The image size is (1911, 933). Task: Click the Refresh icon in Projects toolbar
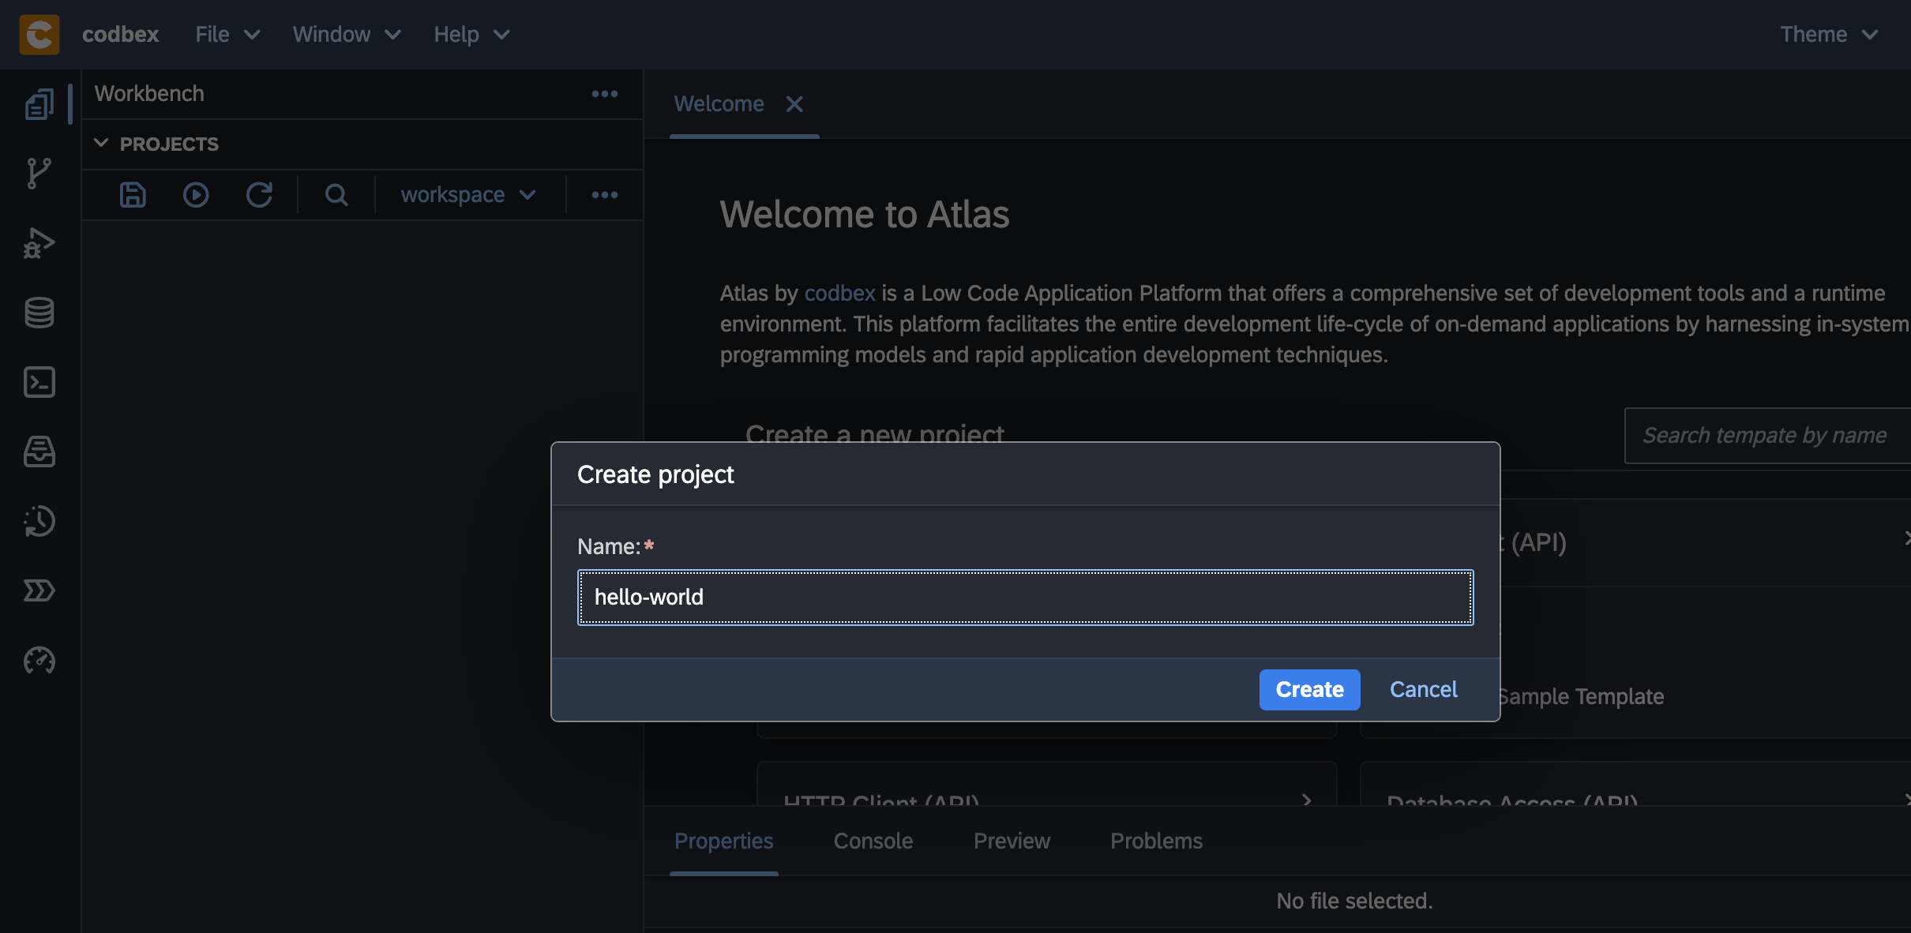click(x=259, y=195)
